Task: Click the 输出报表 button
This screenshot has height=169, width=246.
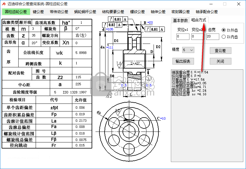Action: click(x=183, y=61)
